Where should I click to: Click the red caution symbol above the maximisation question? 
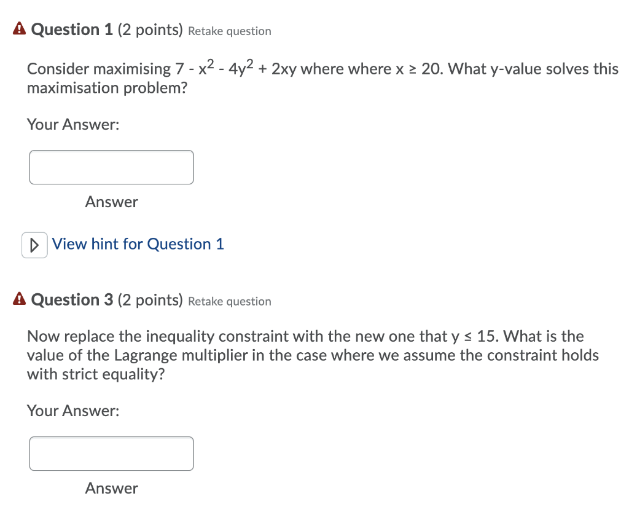coord(19,28)
